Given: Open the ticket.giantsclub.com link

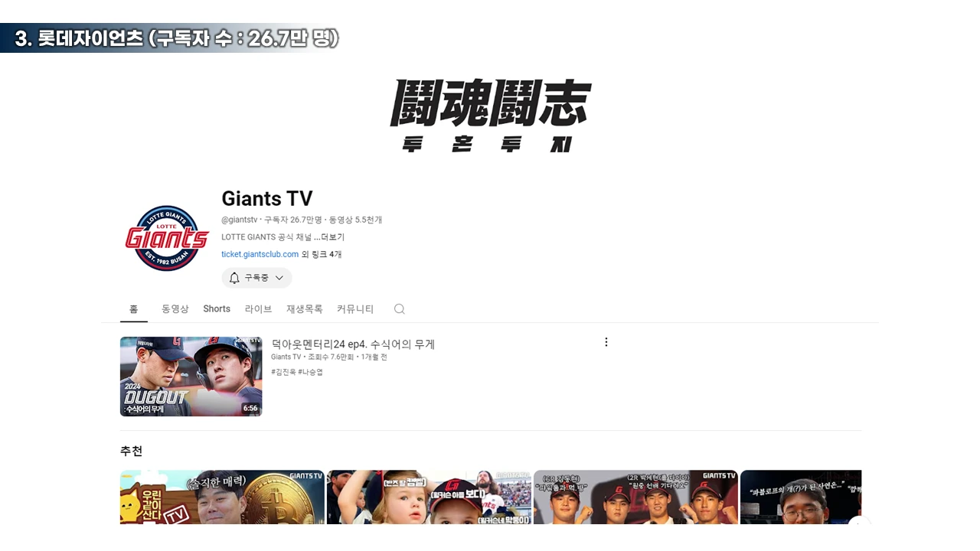Looking at the screenshot, I should click(260, 254).
